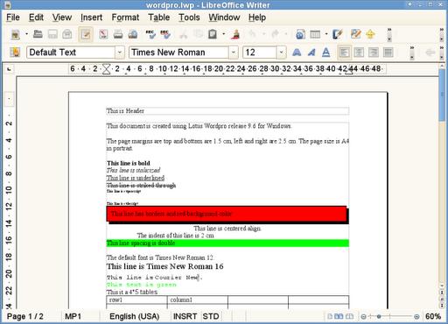This screenshot has height=324, width=448.
Task: Open the Insert Table dropdown arrow
Action: 326,34
